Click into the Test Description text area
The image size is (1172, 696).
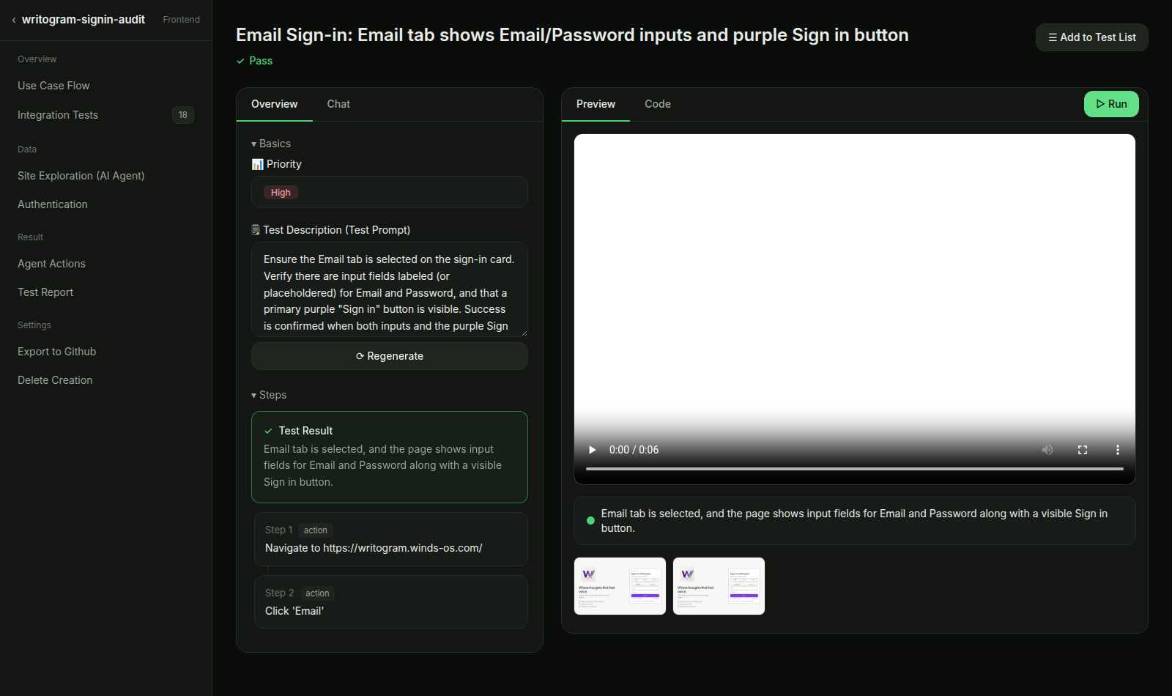tap(390, 289)
